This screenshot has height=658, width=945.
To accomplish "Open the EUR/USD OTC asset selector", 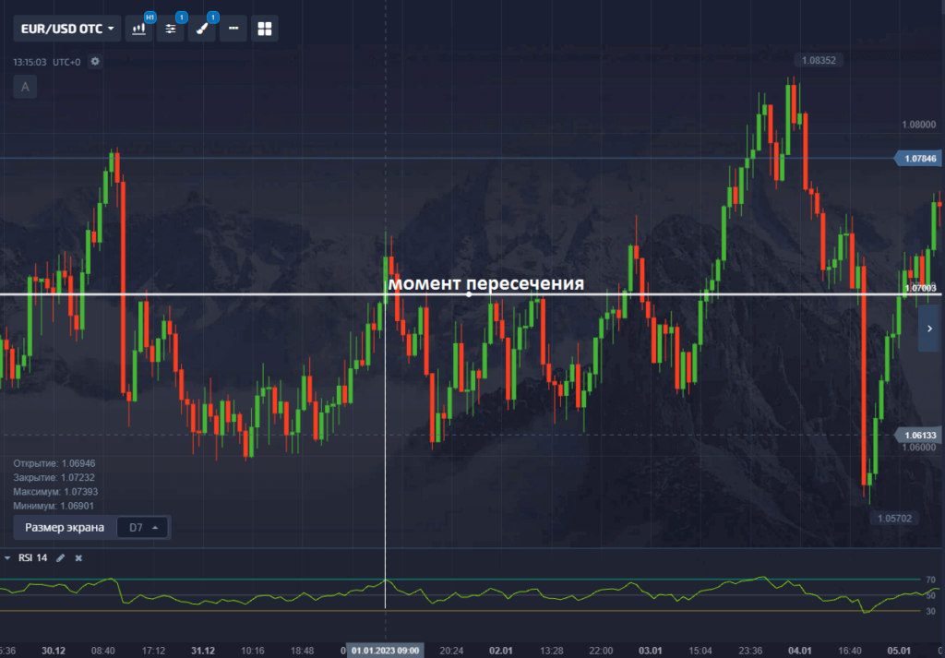I will 67,29.
